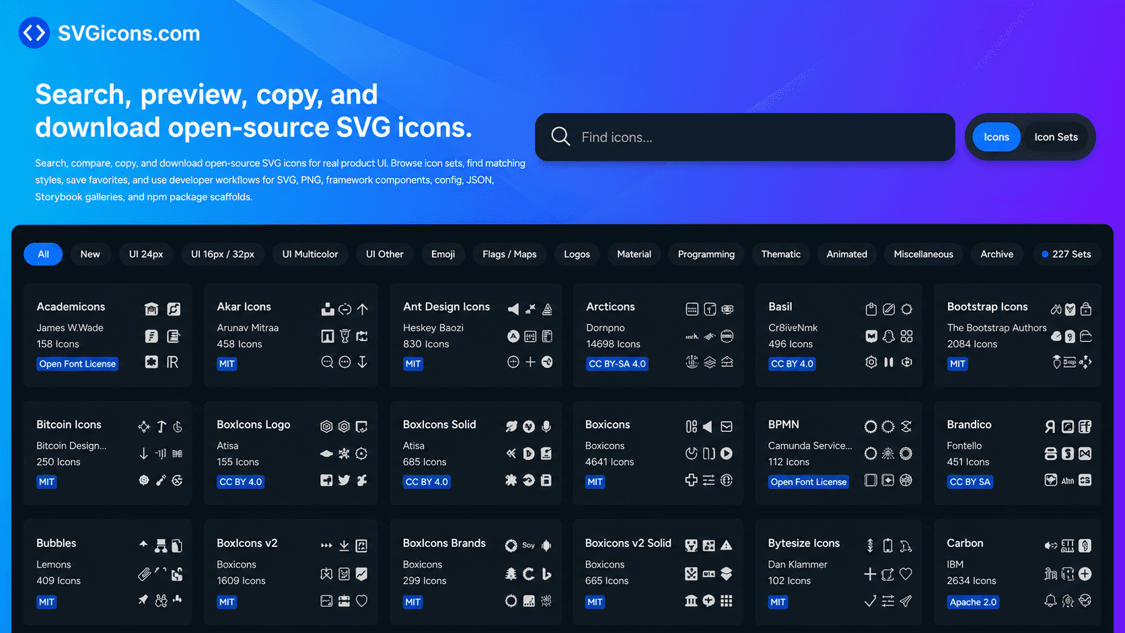The width and height of the screenshot is (1125, 633).
Task: Show UI Multicolor icon sets
Action: (x=310, y=254)
